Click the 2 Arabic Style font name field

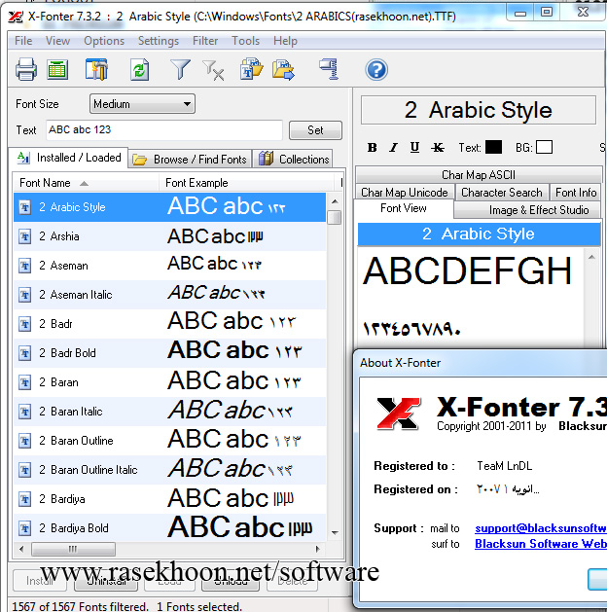coord(479,110)
